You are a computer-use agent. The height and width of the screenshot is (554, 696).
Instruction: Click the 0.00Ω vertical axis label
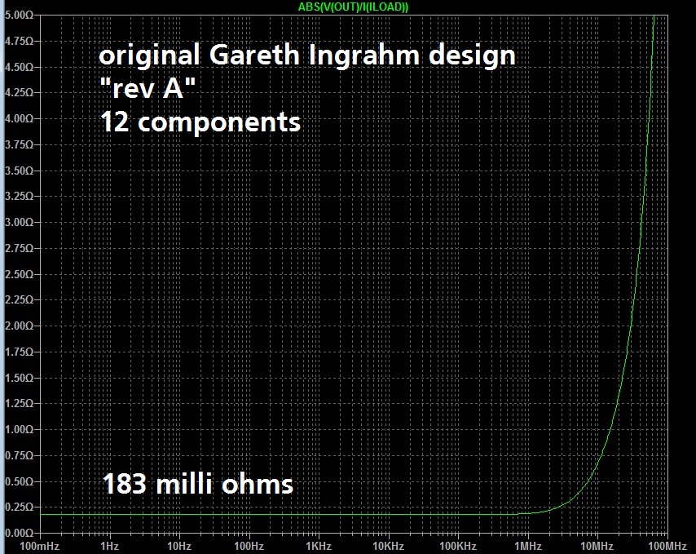[x=19, y=533]
